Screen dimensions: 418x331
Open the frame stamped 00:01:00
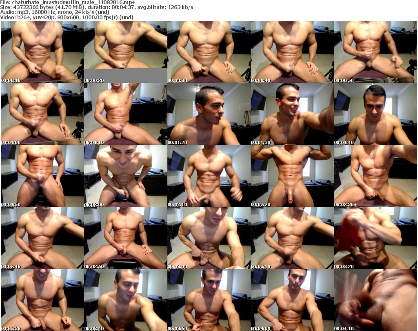click(x=42, y=114)
